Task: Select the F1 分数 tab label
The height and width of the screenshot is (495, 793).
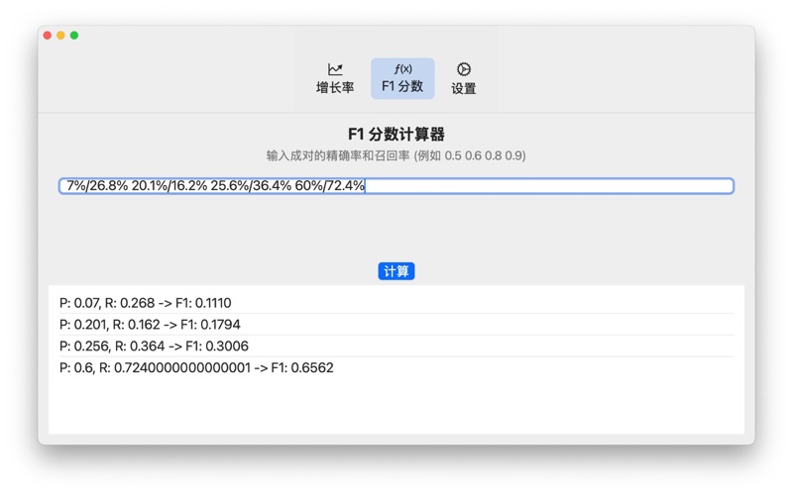Action: (x=402, y=87)
